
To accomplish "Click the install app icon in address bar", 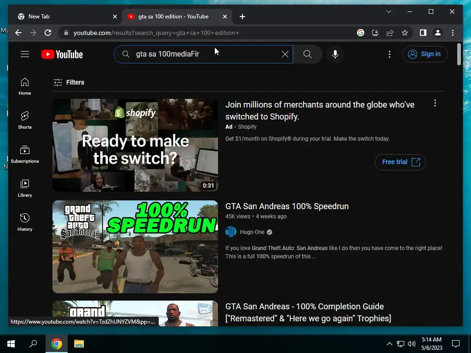I will tap(375, 33).
